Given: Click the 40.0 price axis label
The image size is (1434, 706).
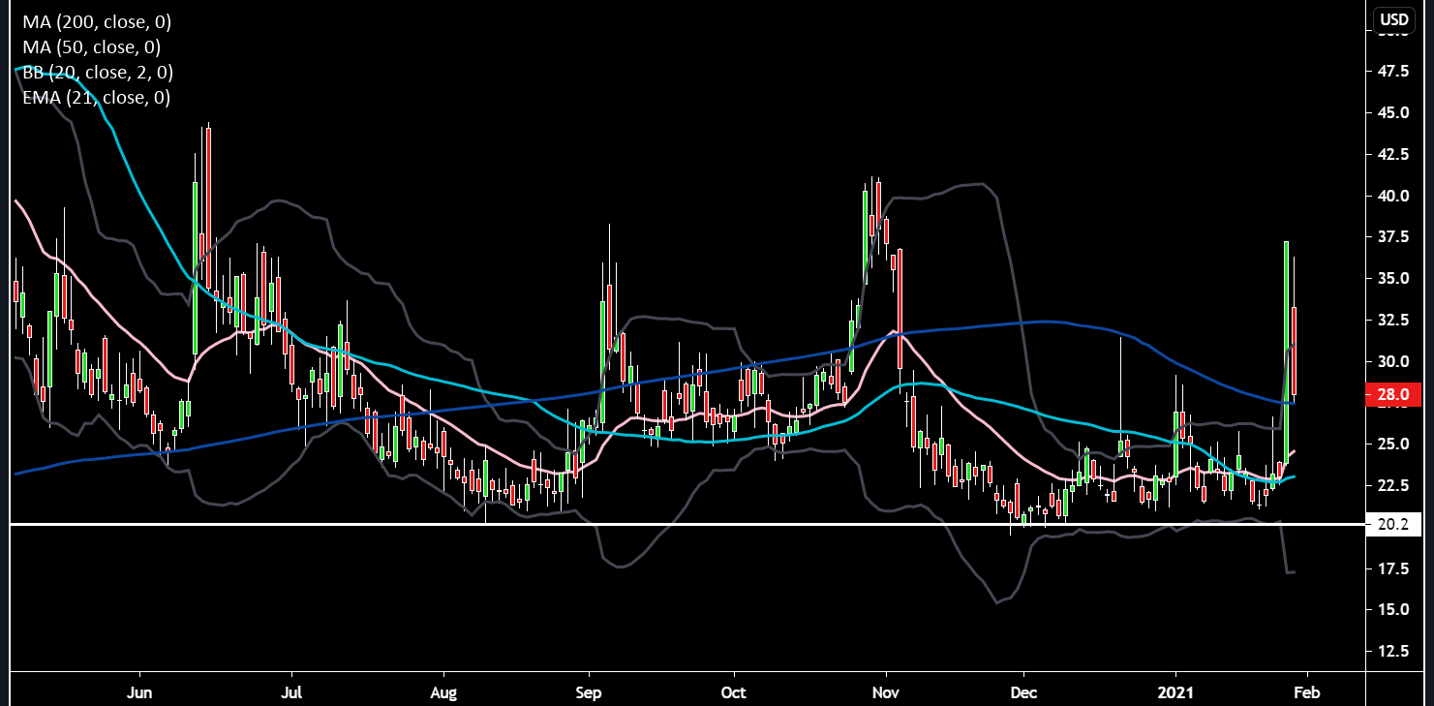Looking at the screenshot, I should click(1394, 196).
